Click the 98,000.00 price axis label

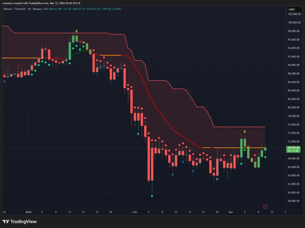pyautogui.click(x=294, y=31)
